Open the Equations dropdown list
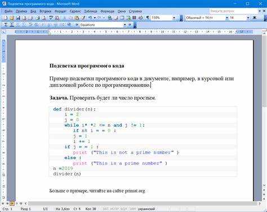Screen dimensions: 267x212 click(x=124, y=25)
